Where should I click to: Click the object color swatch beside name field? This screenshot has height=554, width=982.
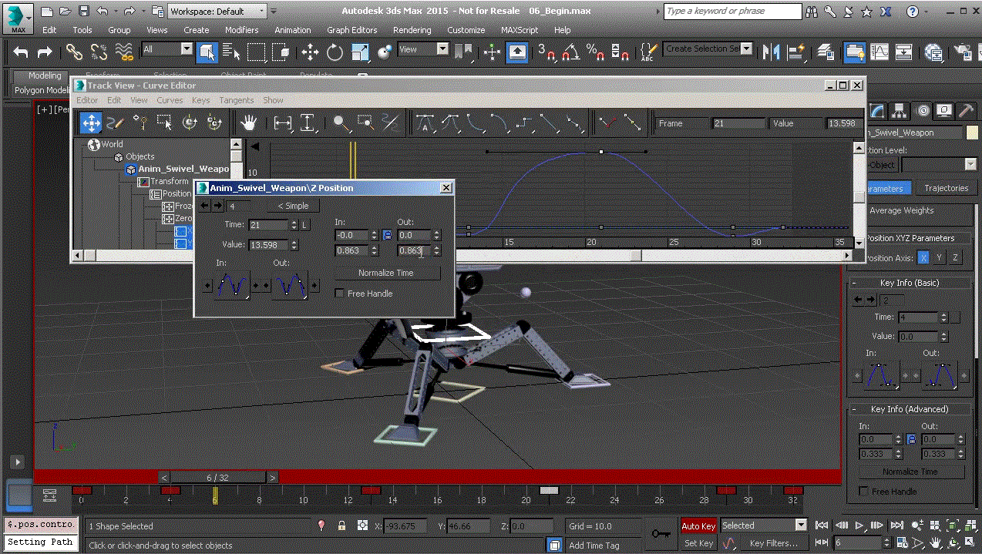click(x=972, y=133)
